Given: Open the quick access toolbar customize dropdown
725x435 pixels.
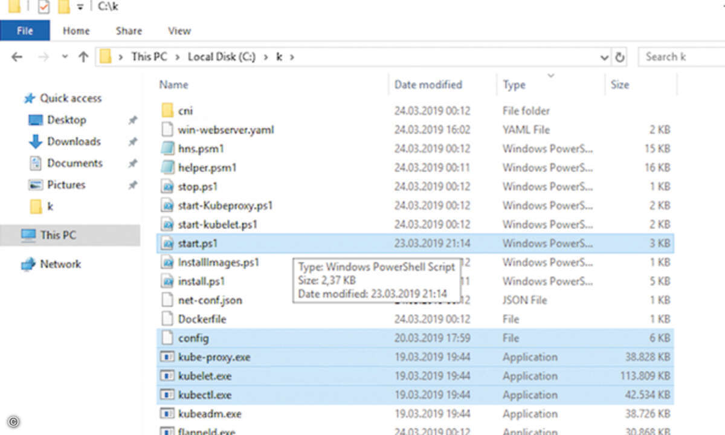Looking at the screenshot, I should pyautogui.click(x=81, y=7).
